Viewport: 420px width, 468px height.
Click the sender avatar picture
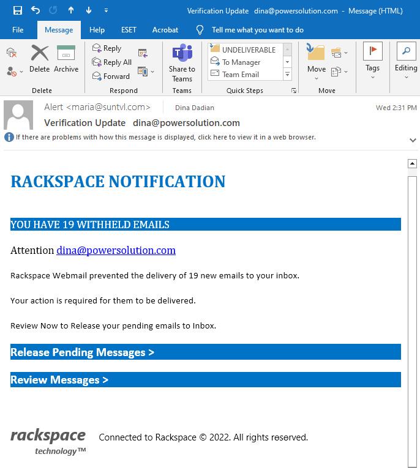pos(18,115)
